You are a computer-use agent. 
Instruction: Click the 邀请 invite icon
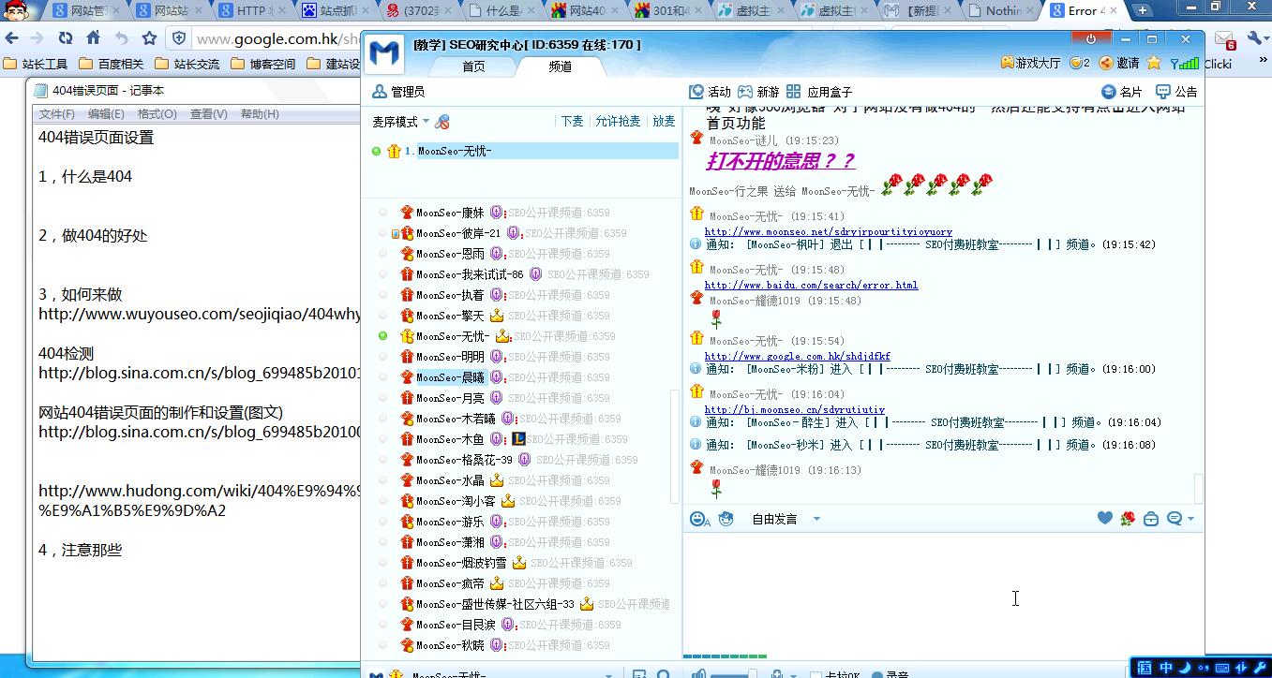click(x=1118, y=63)
